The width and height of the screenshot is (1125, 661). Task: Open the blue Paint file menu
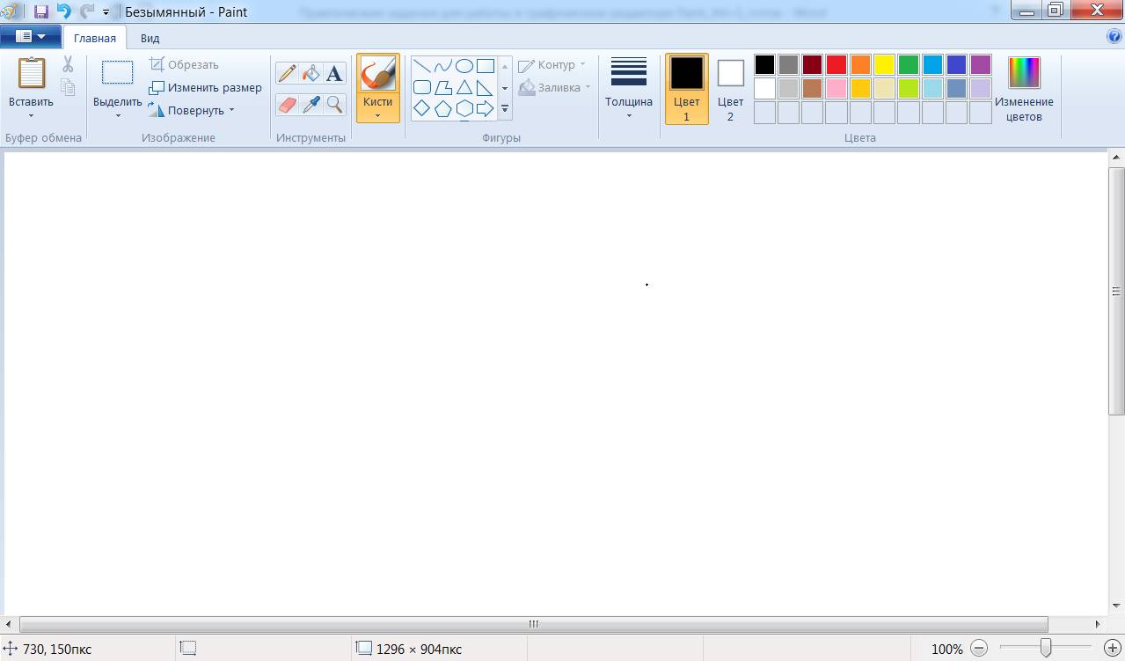point(31,37)
